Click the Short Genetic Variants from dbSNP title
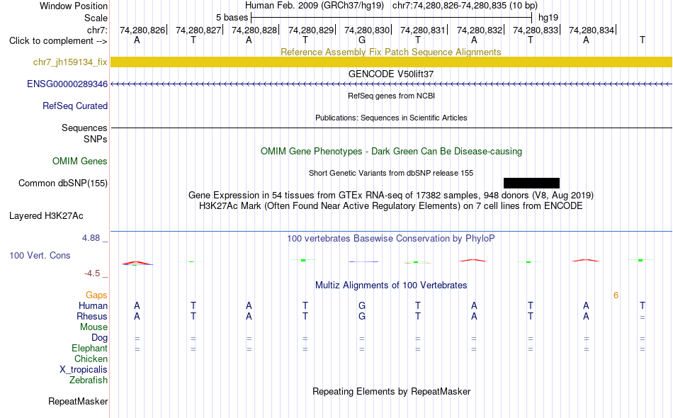The image size is (673, 418). pyautogui.click(x=390, y=173)
